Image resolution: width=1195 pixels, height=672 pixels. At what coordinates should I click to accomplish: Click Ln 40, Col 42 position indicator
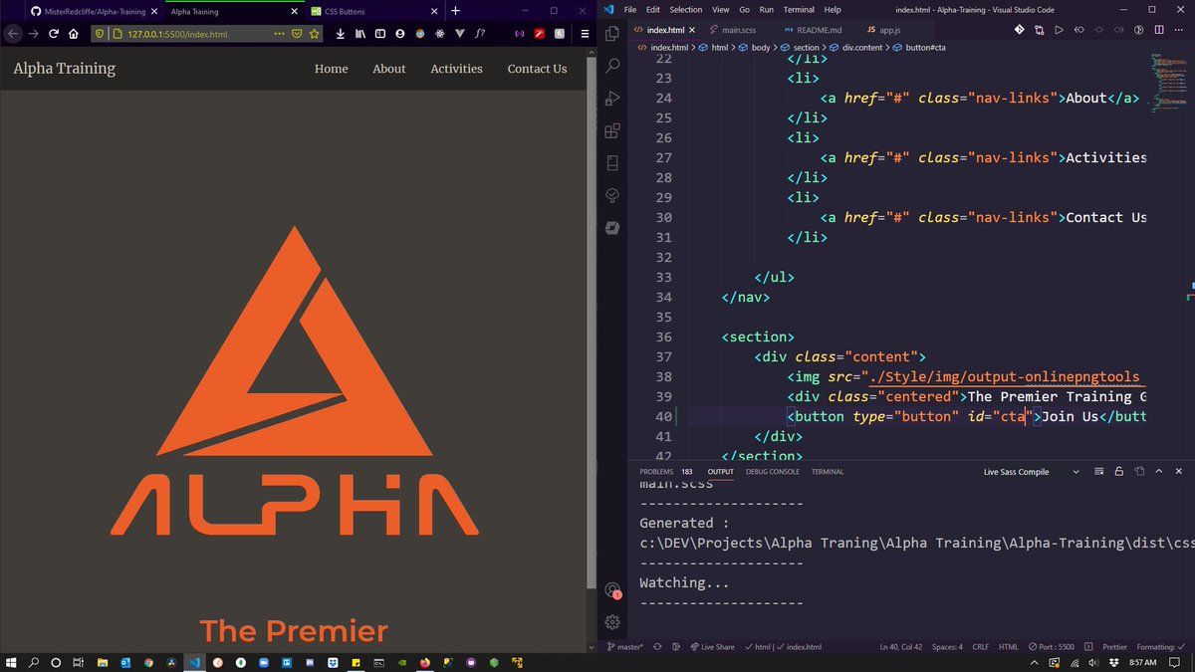coord(900,646)
